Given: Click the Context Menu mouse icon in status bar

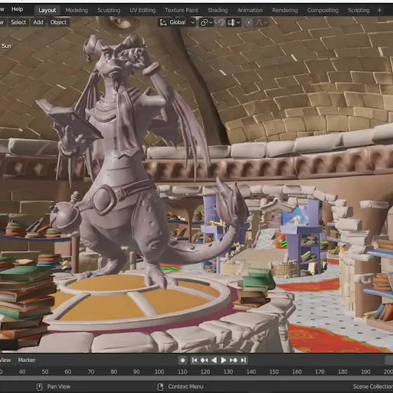Looking at the screenshot, I should tap(161, 387).
